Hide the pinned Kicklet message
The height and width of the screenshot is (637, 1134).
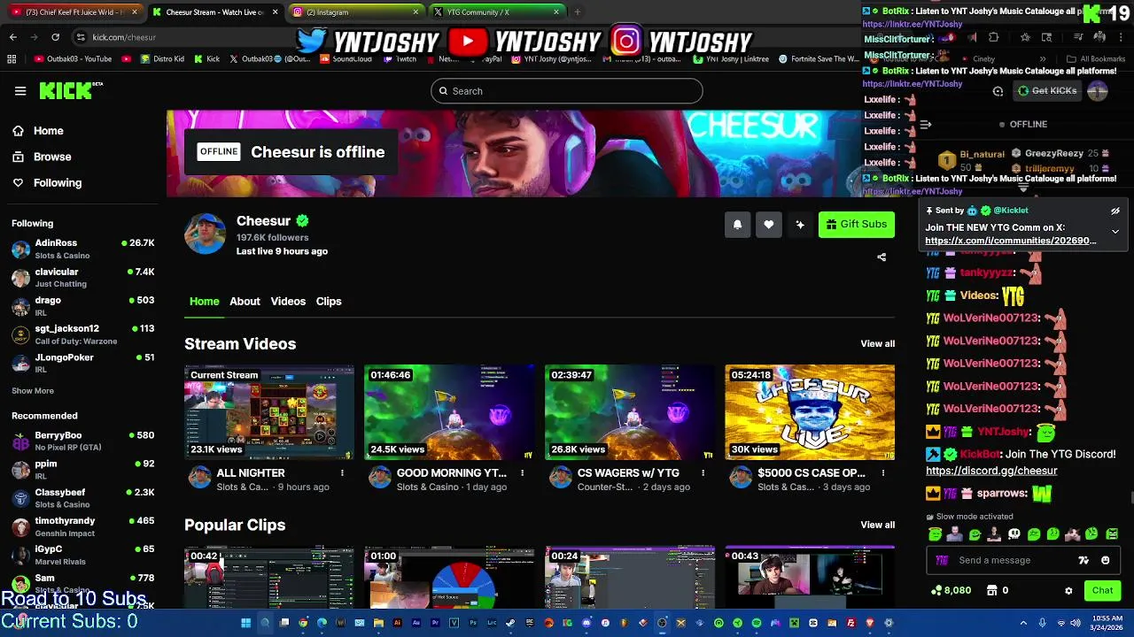1115,211
